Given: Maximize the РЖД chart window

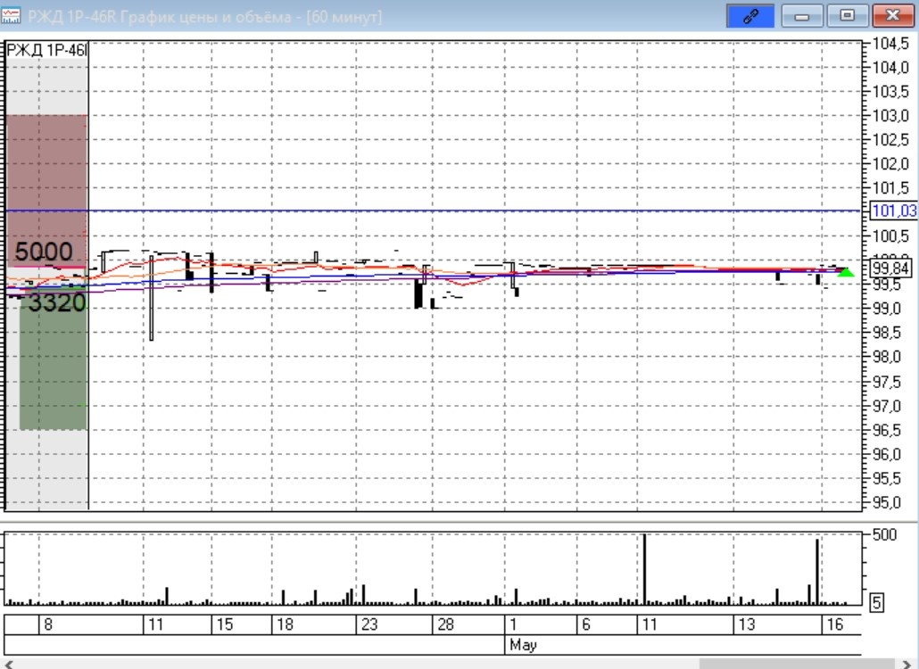Looking at the screenshot, I should pos(847,16).
